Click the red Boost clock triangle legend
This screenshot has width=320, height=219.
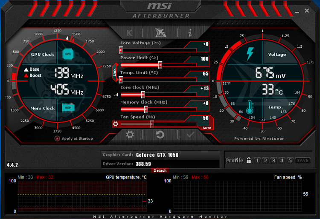(x=26, y=75)
